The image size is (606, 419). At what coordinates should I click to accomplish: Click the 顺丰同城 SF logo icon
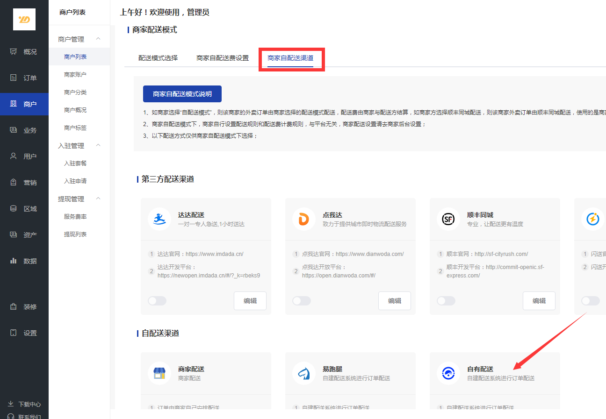448,219
